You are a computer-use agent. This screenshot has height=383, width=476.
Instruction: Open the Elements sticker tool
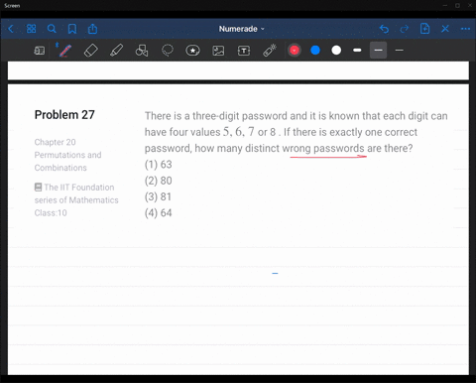point(192,51)
